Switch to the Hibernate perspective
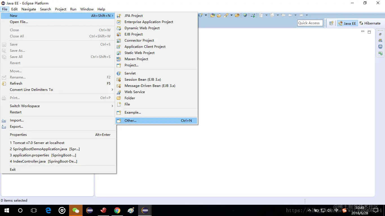Image resolution: width=385 pixels, height=216 pixels. click(x=370, y=23)
